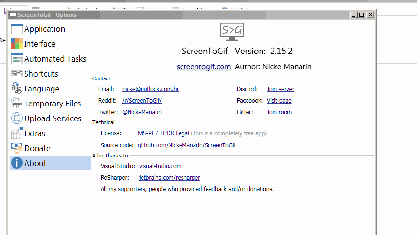Open the github.com/NickeManarin/ScreenToGif source link

pyautogui.click(x=187, y=145)
